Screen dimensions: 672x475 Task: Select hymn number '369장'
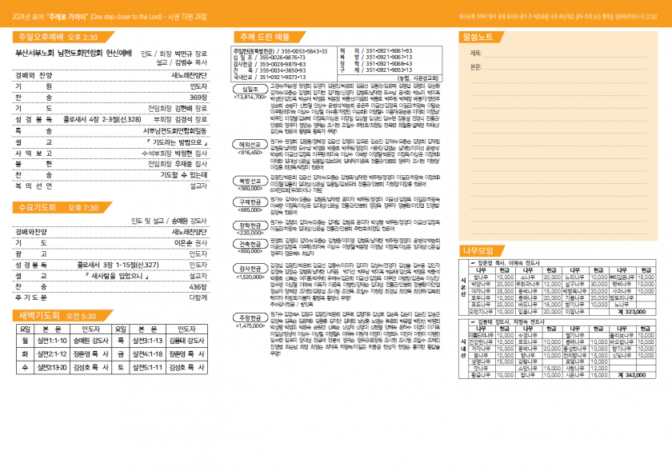198,98
